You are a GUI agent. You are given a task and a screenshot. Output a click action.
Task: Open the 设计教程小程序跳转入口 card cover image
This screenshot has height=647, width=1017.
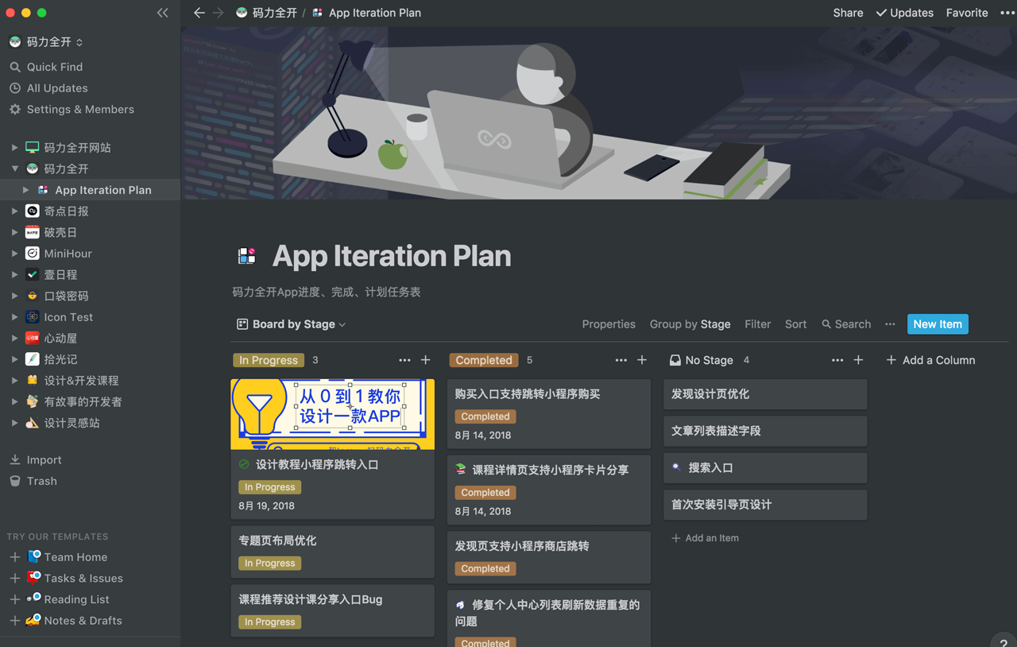[333, 414]
